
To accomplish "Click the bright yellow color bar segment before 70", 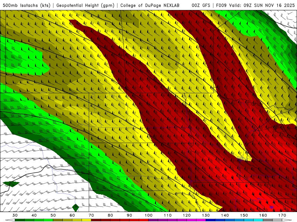I will (87, 220).
